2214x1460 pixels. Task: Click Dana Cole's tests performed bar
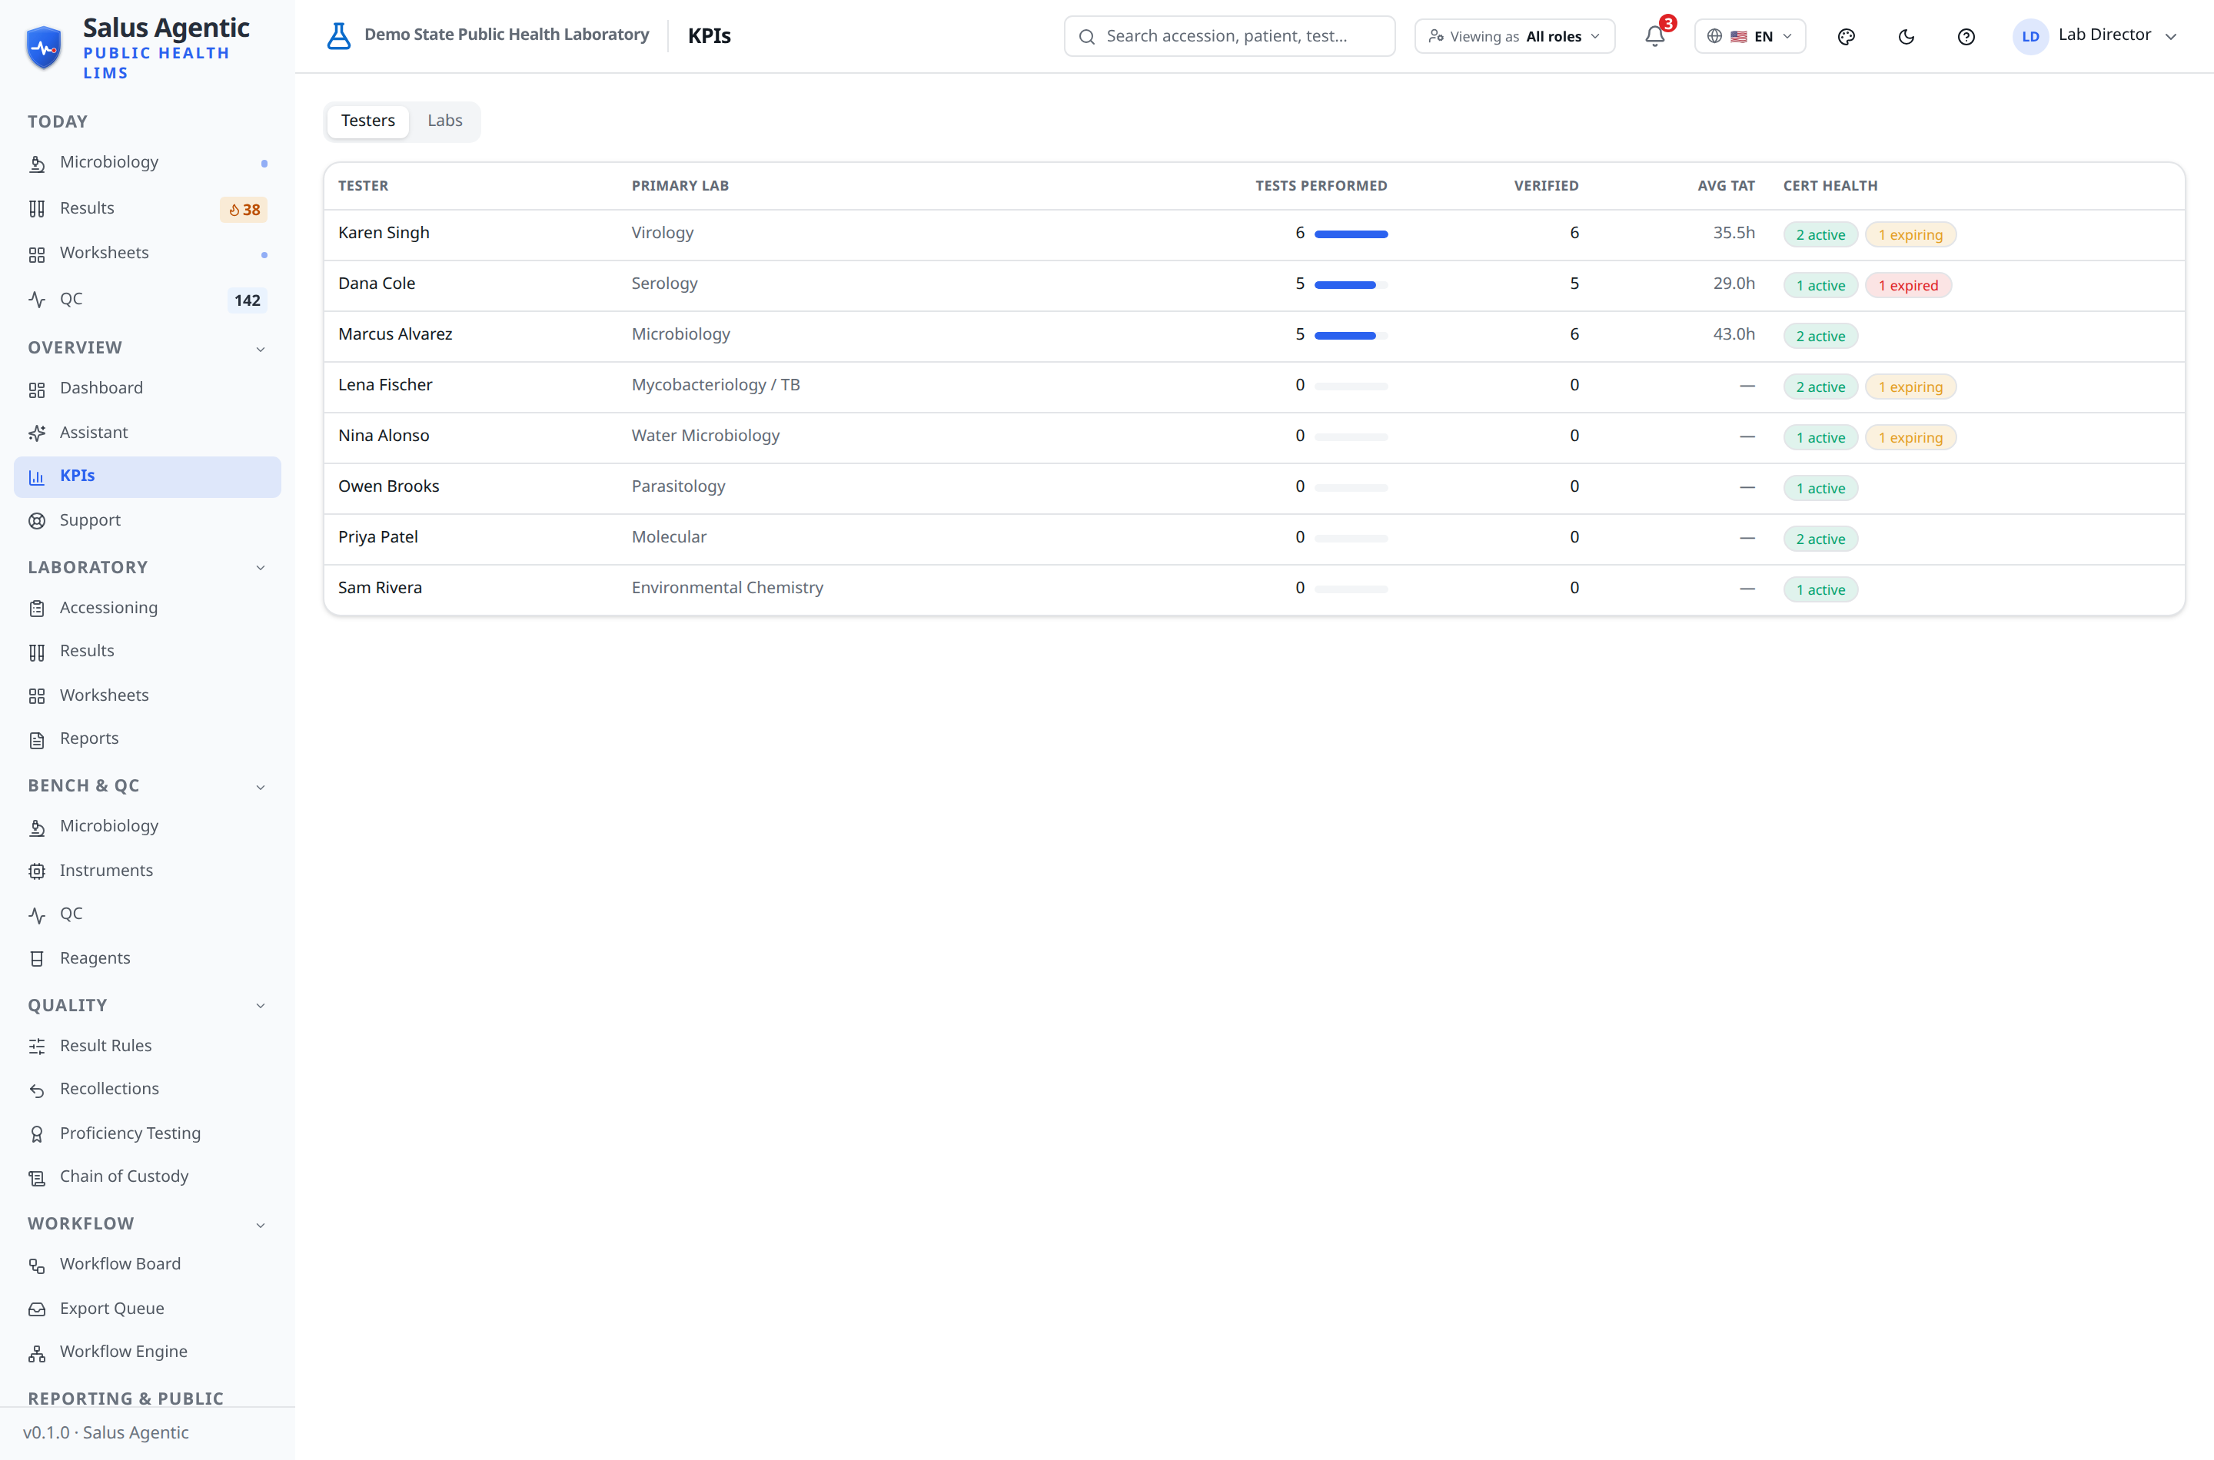[1351, 285]
